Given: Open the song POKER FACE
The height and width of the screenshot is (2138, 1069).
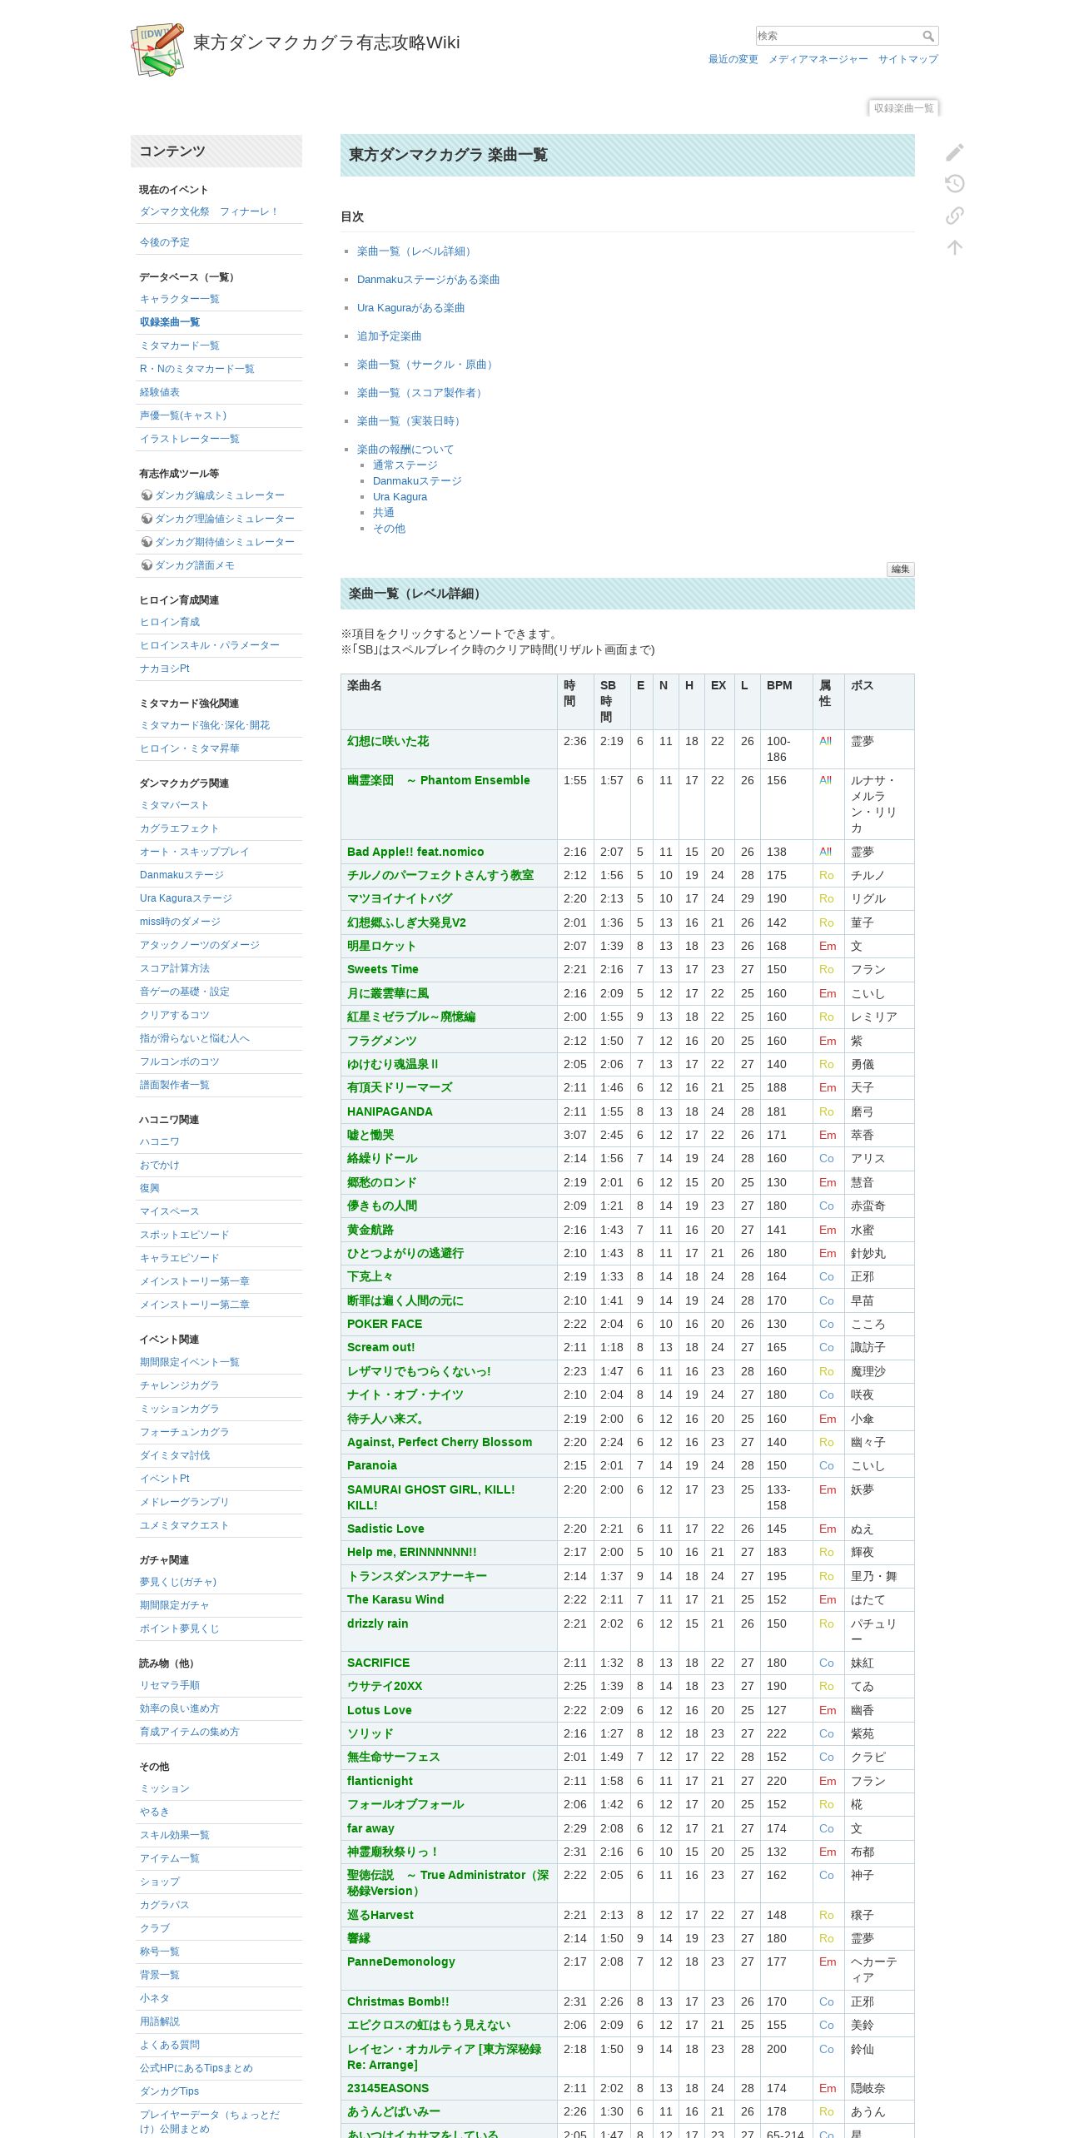Looking at the screenshot, I should pyautogui.click(x=385, y=1324).
